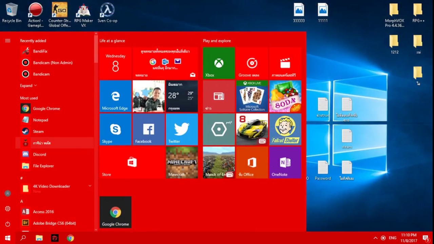434x244 pixels.
Task: Open the user account icon
Action: 7,194
